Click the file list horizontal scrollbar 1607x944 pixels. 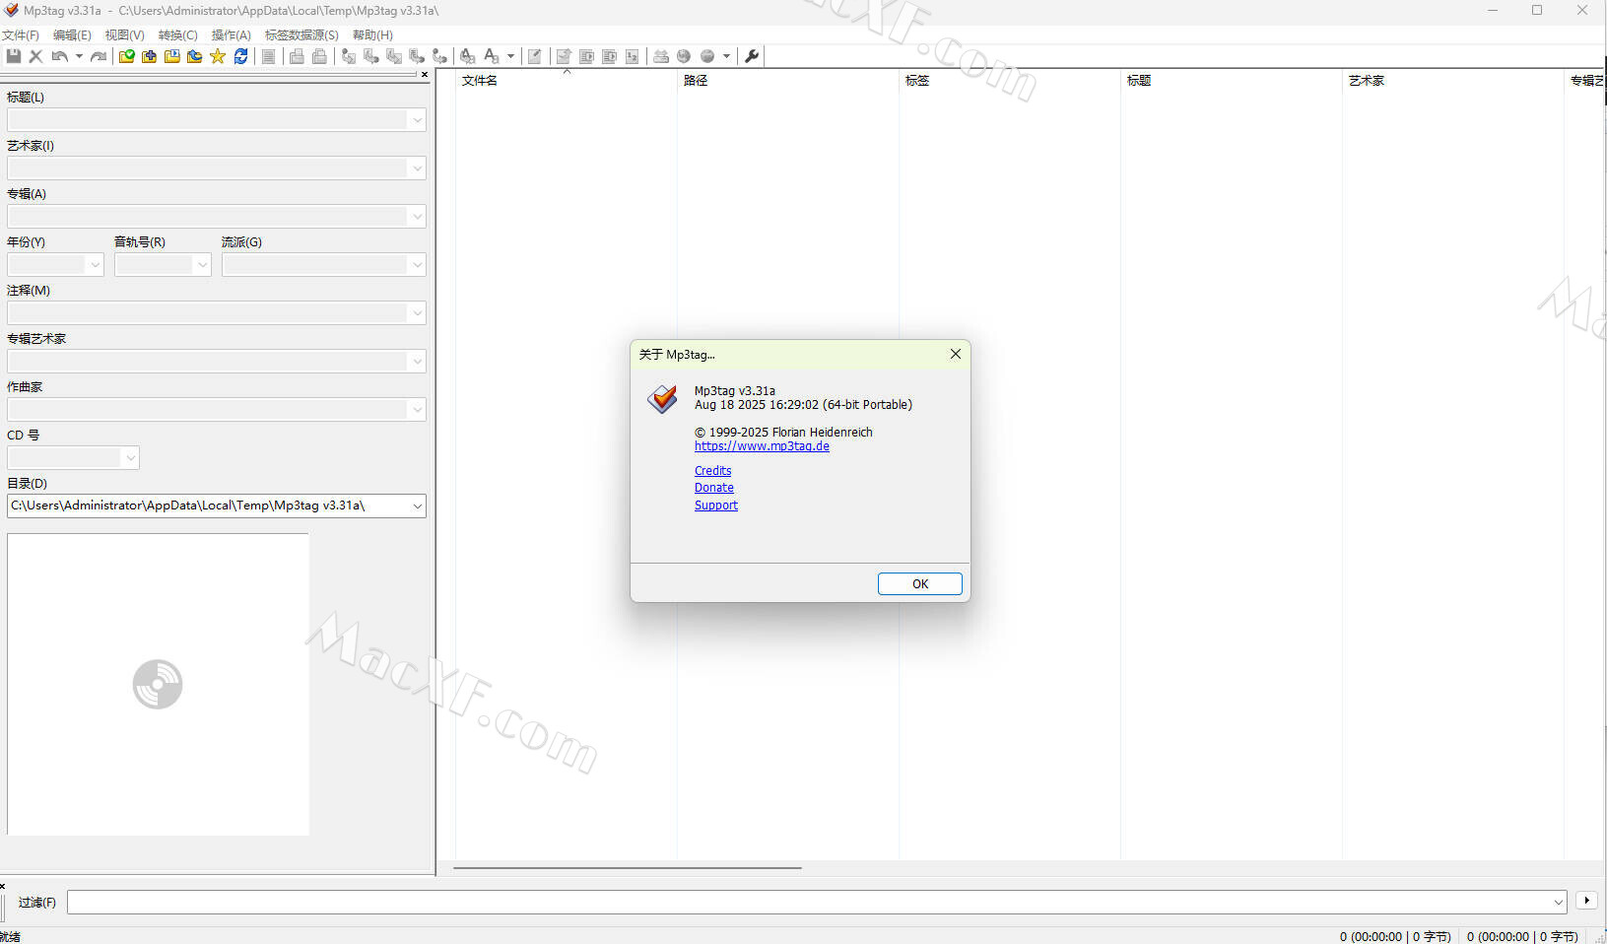[627, 868]
